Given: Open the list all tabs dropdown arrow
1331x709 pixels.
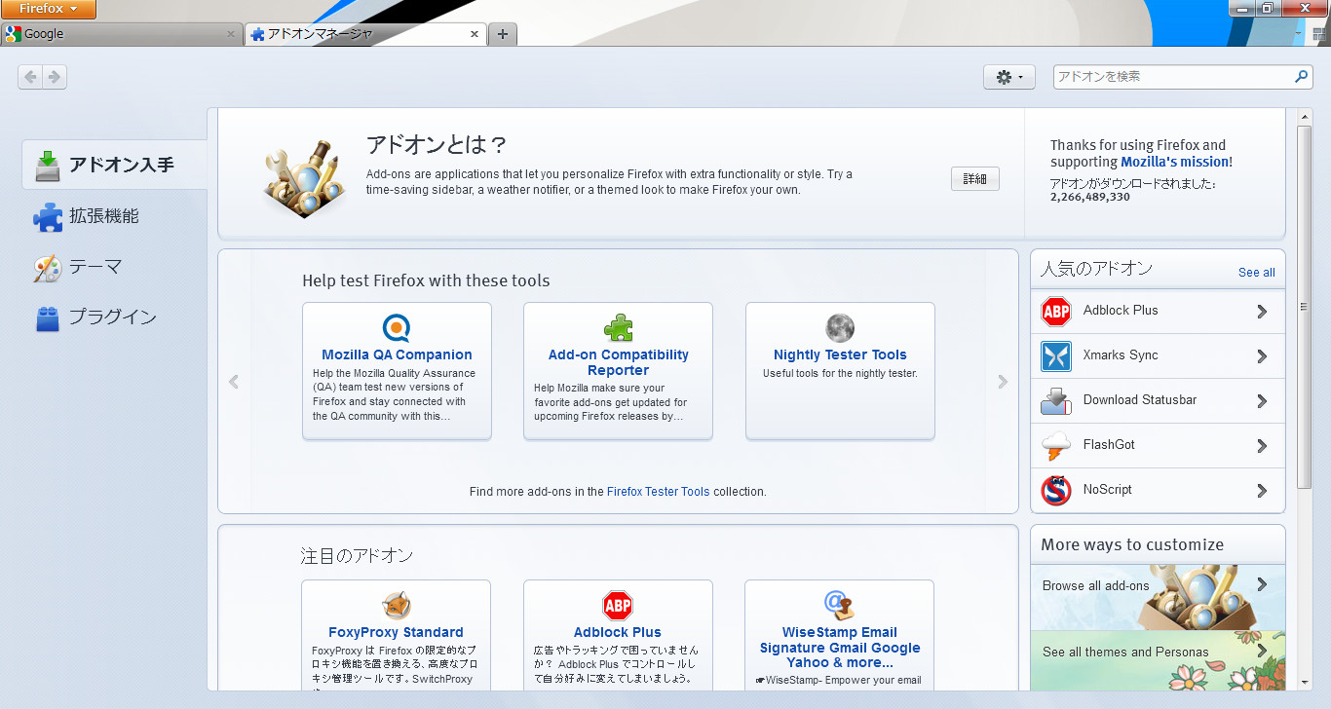Looking at the screenshot, I should tap(1299, 34).
